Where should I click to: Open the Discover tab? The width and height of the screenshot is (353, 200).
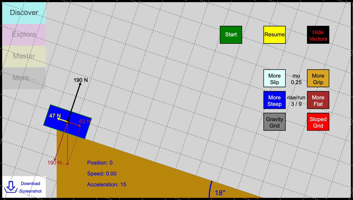(x=24, y=13)
